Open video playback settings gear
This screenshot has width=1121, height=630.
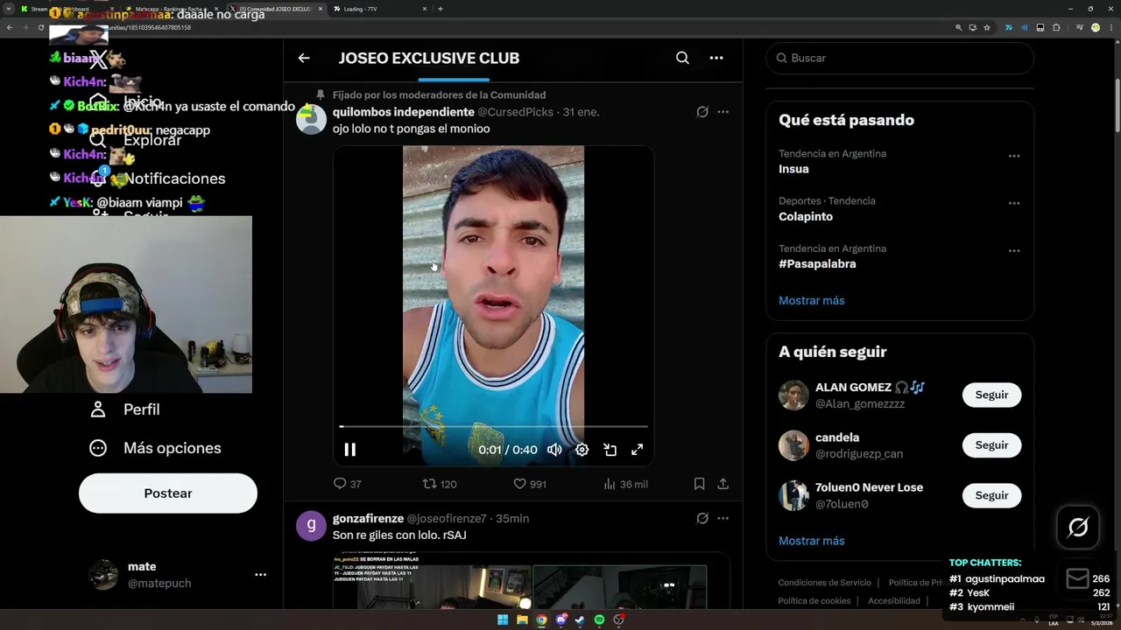(x=582, y=450)
